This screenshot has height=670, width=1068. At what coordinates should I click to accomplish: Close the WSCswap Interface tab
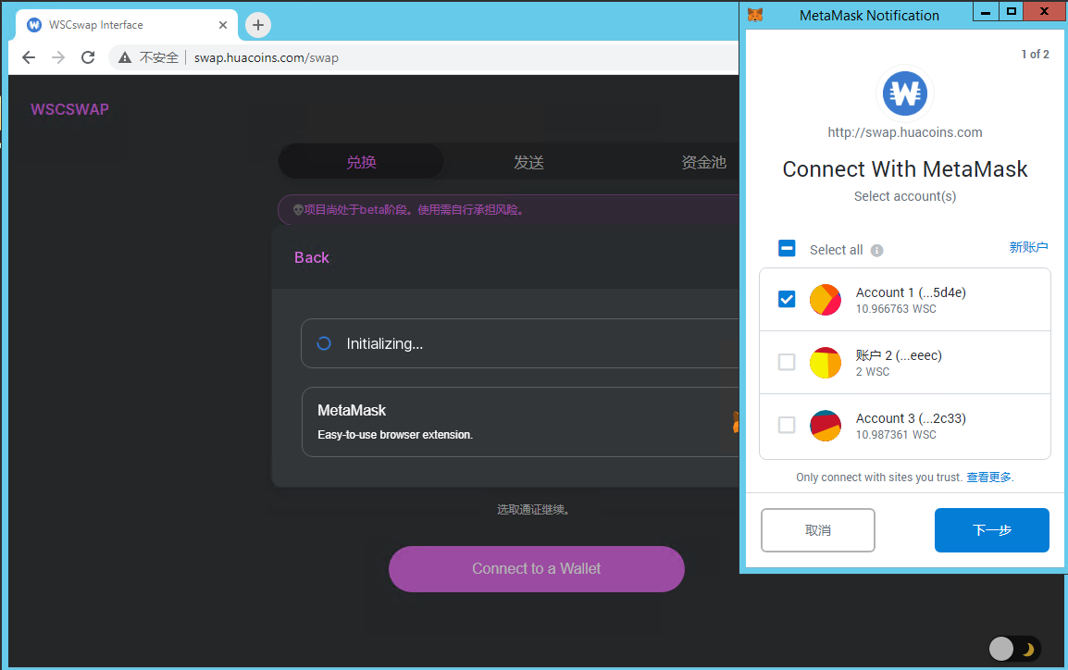[223, 25]
